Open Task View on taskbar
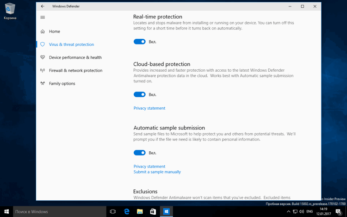 coord(113,212)
